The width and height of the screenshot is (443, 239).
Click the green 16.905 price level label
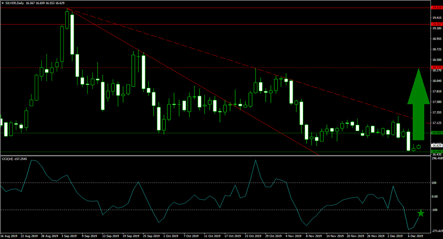pos(437,133)
